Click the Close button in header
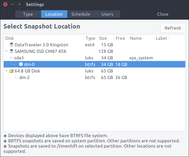189x157 pixels. pyautogui.click(x=163, y=14)
